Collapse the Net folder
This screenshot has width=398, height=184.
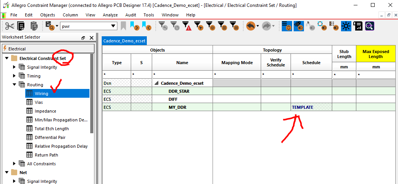coord(6,173)
